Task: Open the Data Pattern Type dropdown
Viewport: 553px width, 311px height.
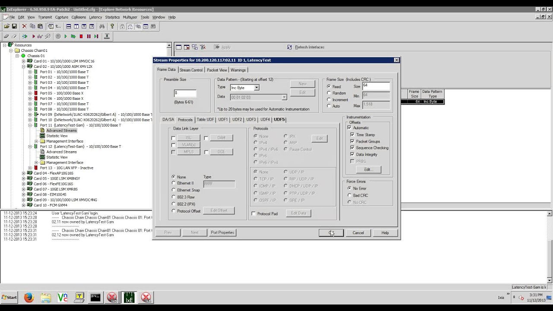Action: tap(257, 88)
